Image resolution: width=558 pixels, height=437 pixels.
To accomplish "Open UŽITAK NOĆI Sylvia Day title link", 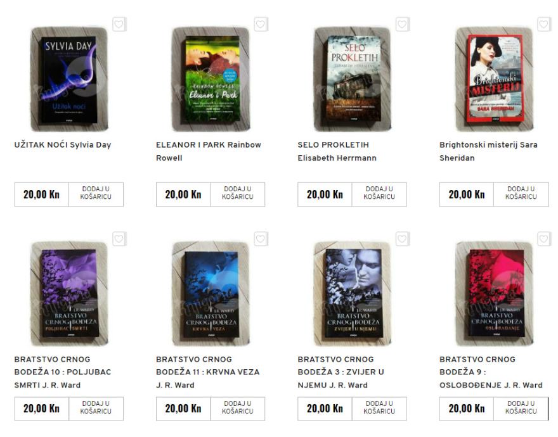I will pyautogui.click(x=63, y=145).
